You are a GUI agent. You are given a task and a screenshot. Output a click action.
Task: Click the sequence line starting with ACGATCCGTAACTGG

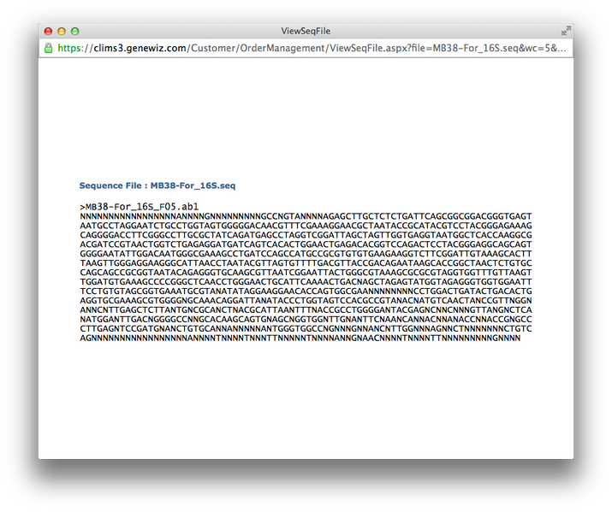(x=306, y=244)
